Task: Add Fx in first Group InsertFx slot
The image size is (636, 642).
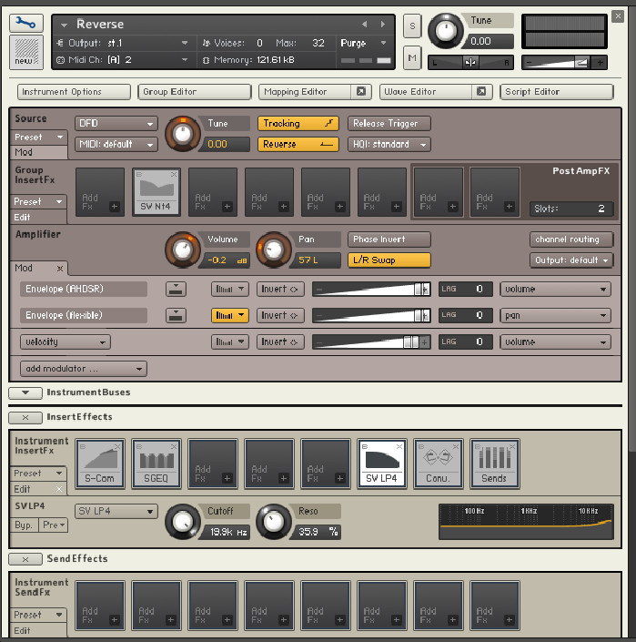Action: (100, 192)
